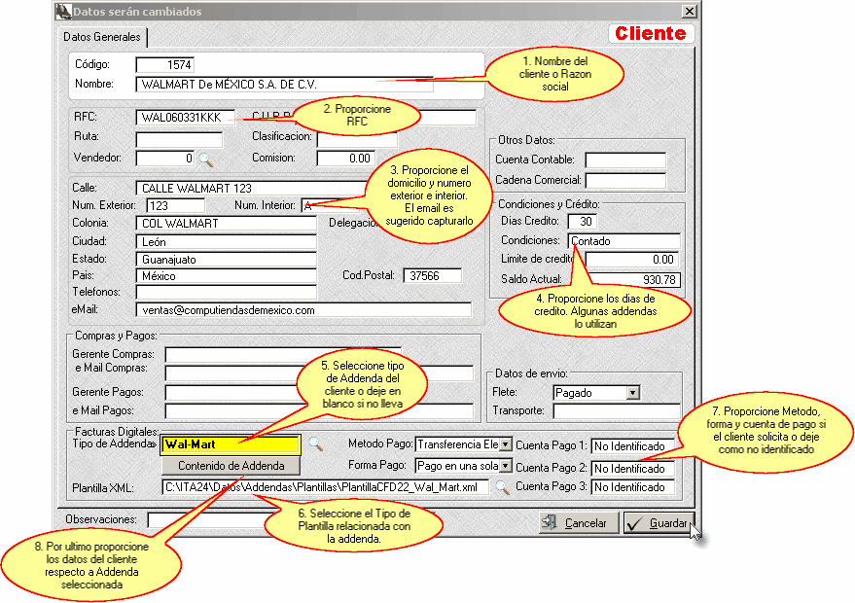The width and height of the screenshot is (855, 603).
Task: Edit the Estado field with Guanajuato
Action: click(x=226, y=259)
